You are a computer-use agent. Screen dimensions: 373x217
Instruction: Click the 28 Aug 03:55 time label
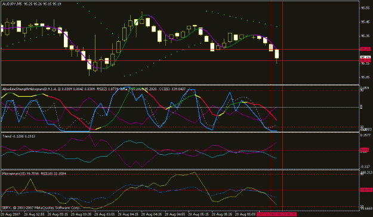(x=104, y=215)
